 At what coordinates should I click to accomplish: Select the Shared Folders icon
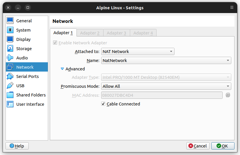coord(10,95)
